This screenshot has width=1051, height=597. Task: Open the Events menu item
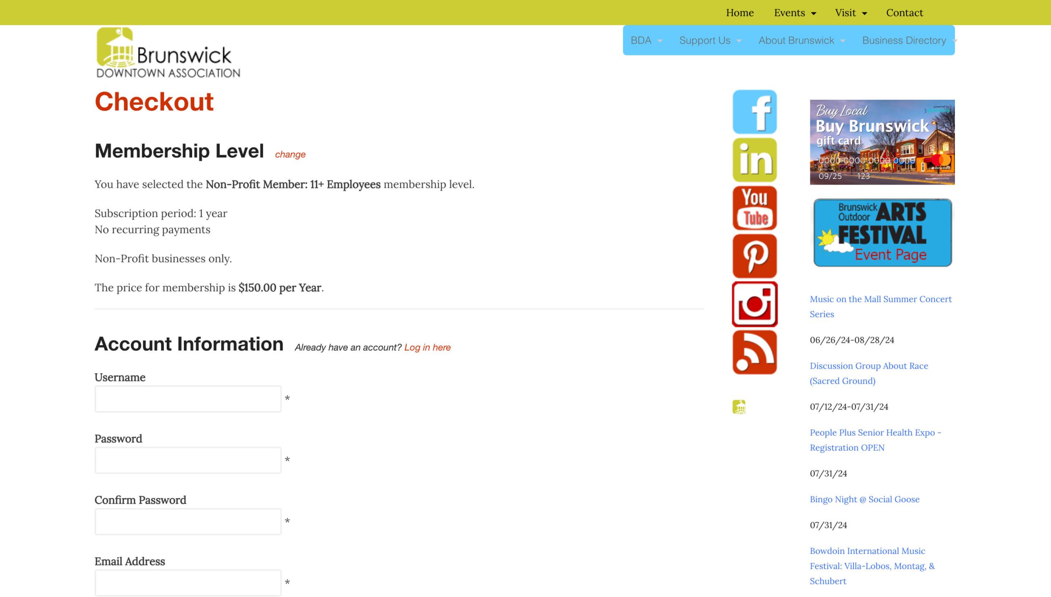pos(794,12)
